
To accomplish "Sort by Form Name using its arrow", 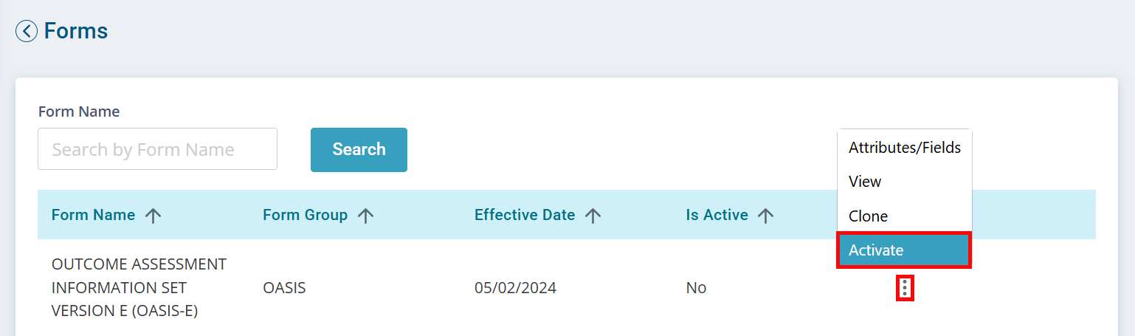I will (153, 216).
